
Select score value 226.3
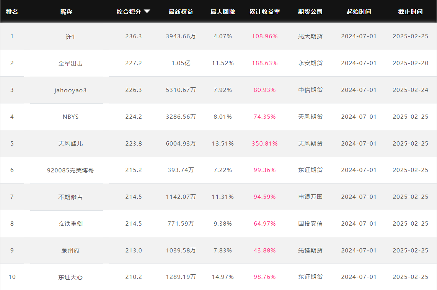click(134, 90)
